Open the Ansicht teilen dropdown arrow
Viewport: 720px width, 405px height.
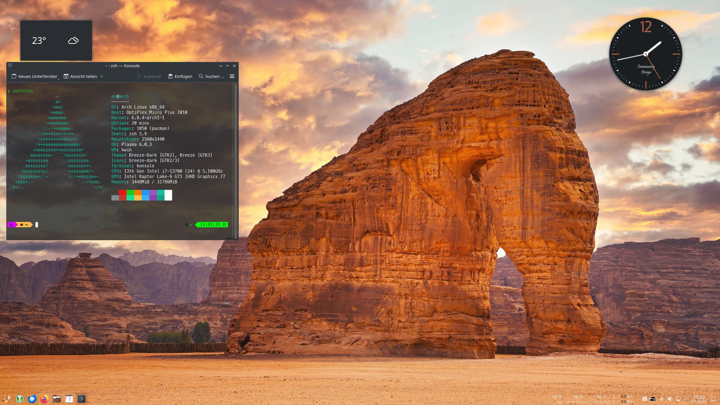(101, 76)
